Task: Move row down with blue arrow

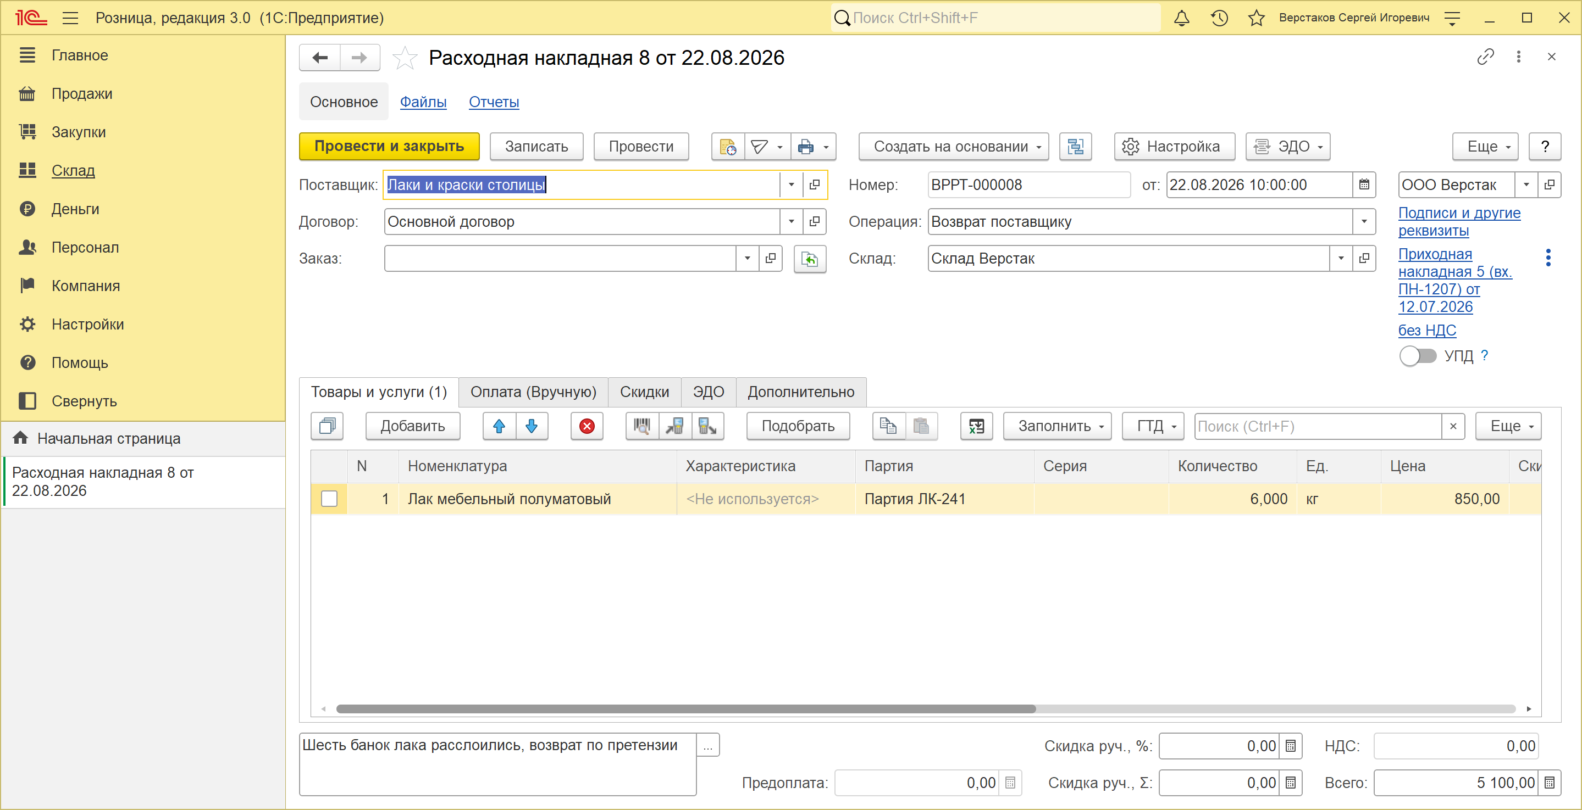Action: click(x=532, y=427)
